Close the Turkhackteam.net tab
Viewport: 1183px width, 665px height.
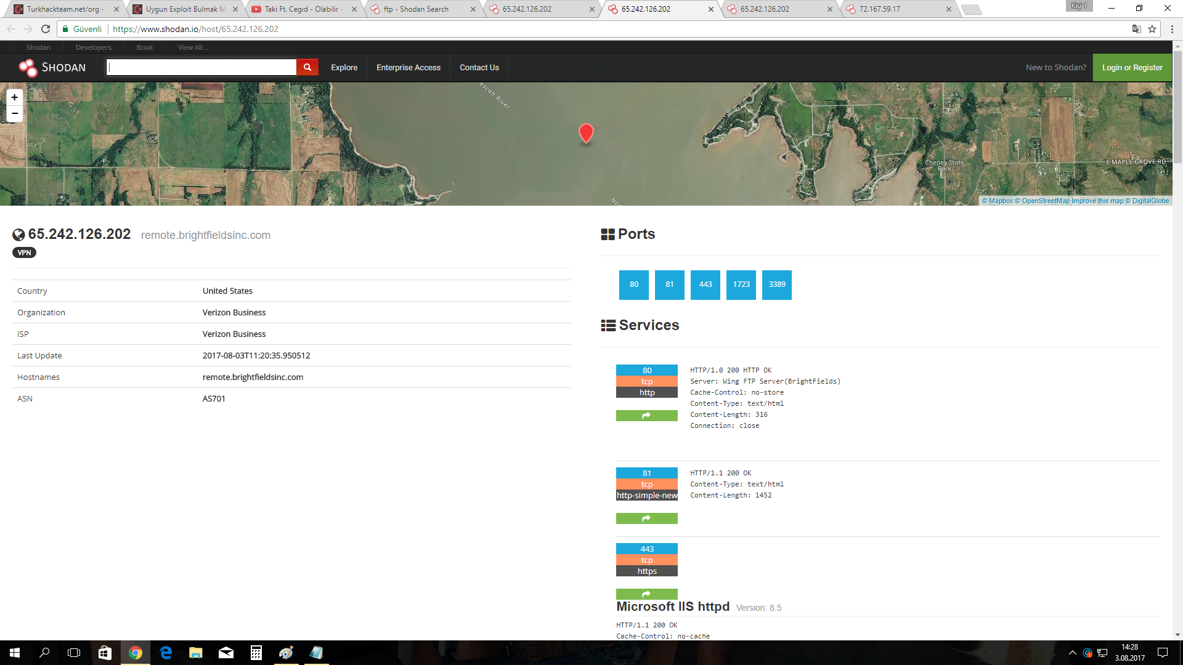point(116,9)
